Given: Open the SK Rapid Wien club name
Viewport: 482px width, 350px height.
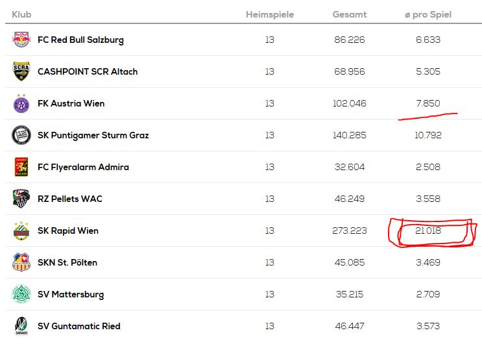Looking at the screenshot, I should click(68, 231).
